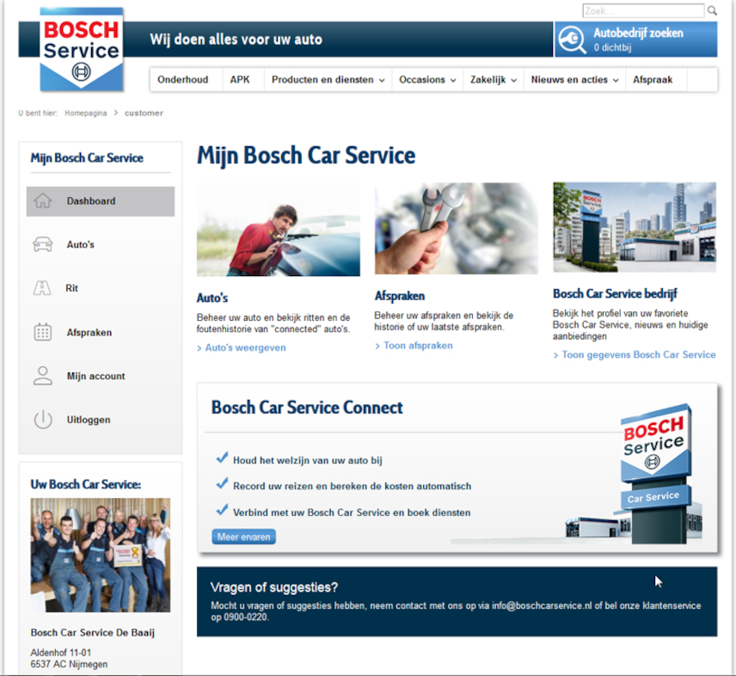Expand the Nieuws en acties dropdown

pyautogui.click(x=574, y=79)
